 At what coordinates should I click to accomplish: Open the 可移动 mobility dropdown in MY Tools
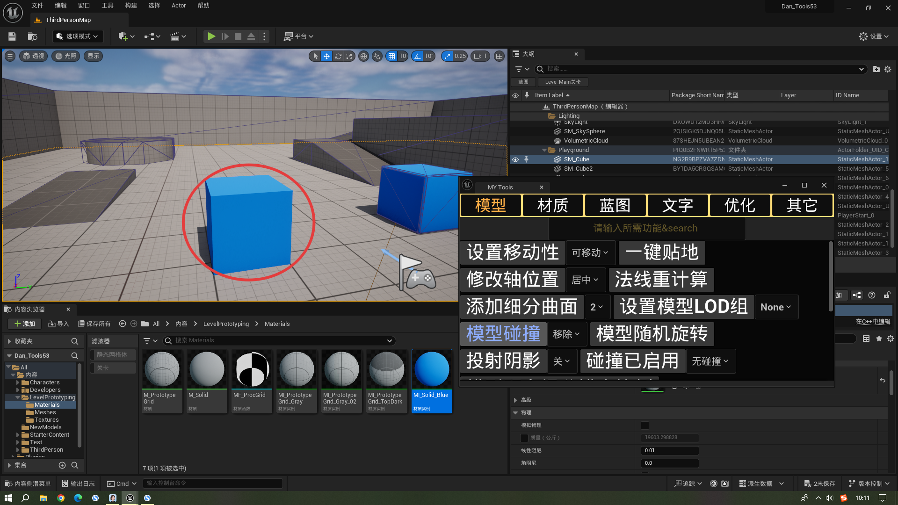click(590, 252)
